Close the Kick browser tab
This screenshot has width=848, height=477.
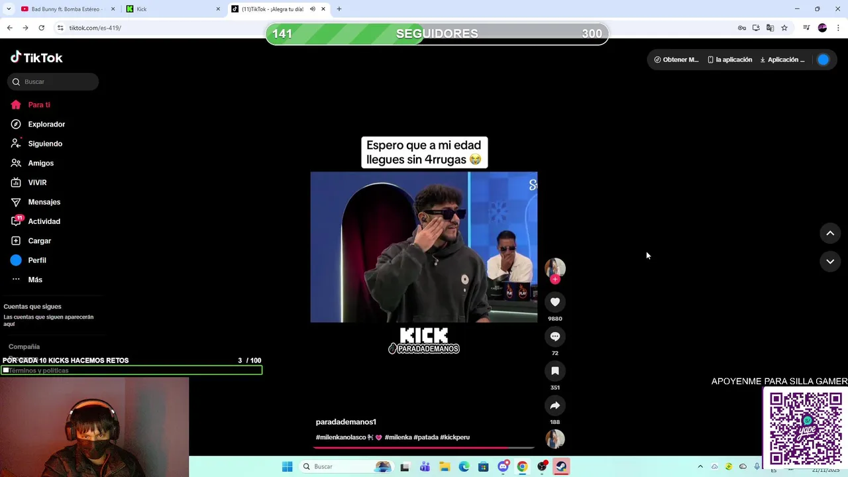tap(218, 9)
